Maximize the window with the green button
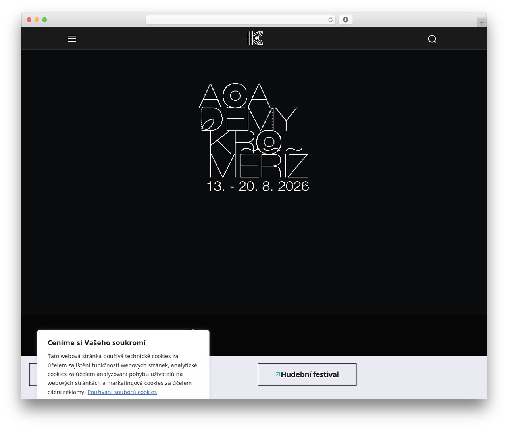This screenshot has height=430, width=508. coord(44,20)
